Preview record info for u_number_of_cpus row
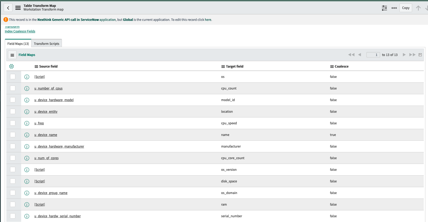The width and height of the screenshot is (428, 222). [x=27, y=88]
